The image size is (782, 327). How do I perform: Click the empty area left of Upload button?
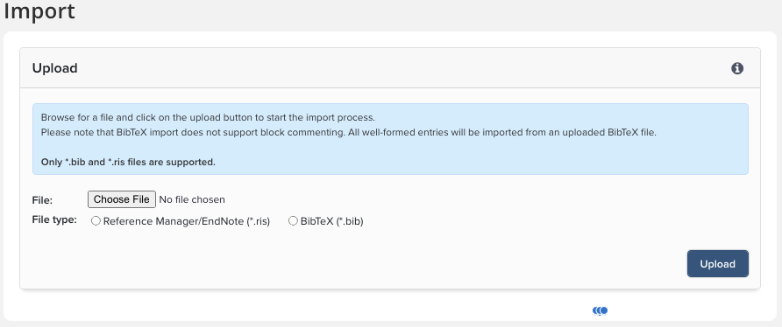coord(349,264)
